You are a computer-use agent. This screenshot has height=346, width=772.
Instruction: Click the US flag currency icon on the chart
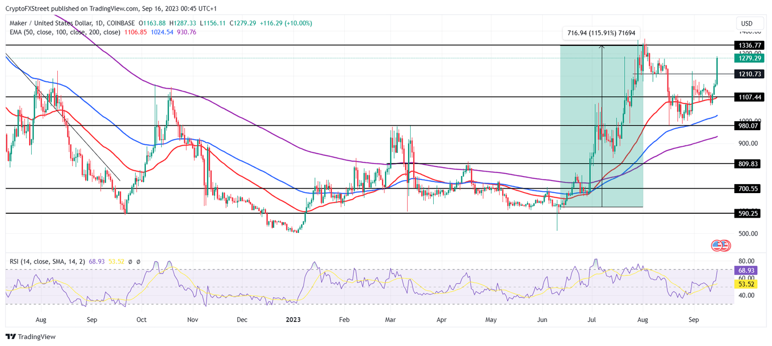[717, 245]
